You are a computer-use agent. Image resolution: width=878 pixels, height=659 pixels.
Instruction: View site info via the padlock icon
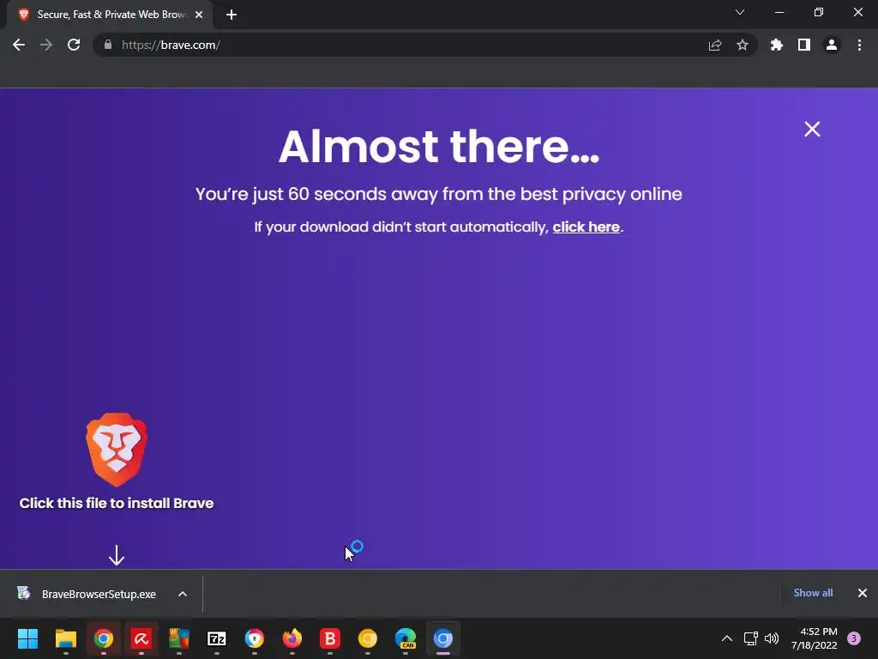pos(108,45)
